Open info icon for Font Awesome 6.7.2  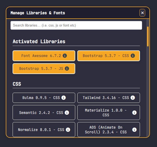click(x=65, y=56)
